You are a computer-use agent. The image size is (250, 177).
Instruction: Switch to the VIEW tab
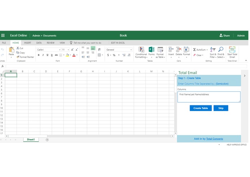pyautogui.click(x=62, y=43)
